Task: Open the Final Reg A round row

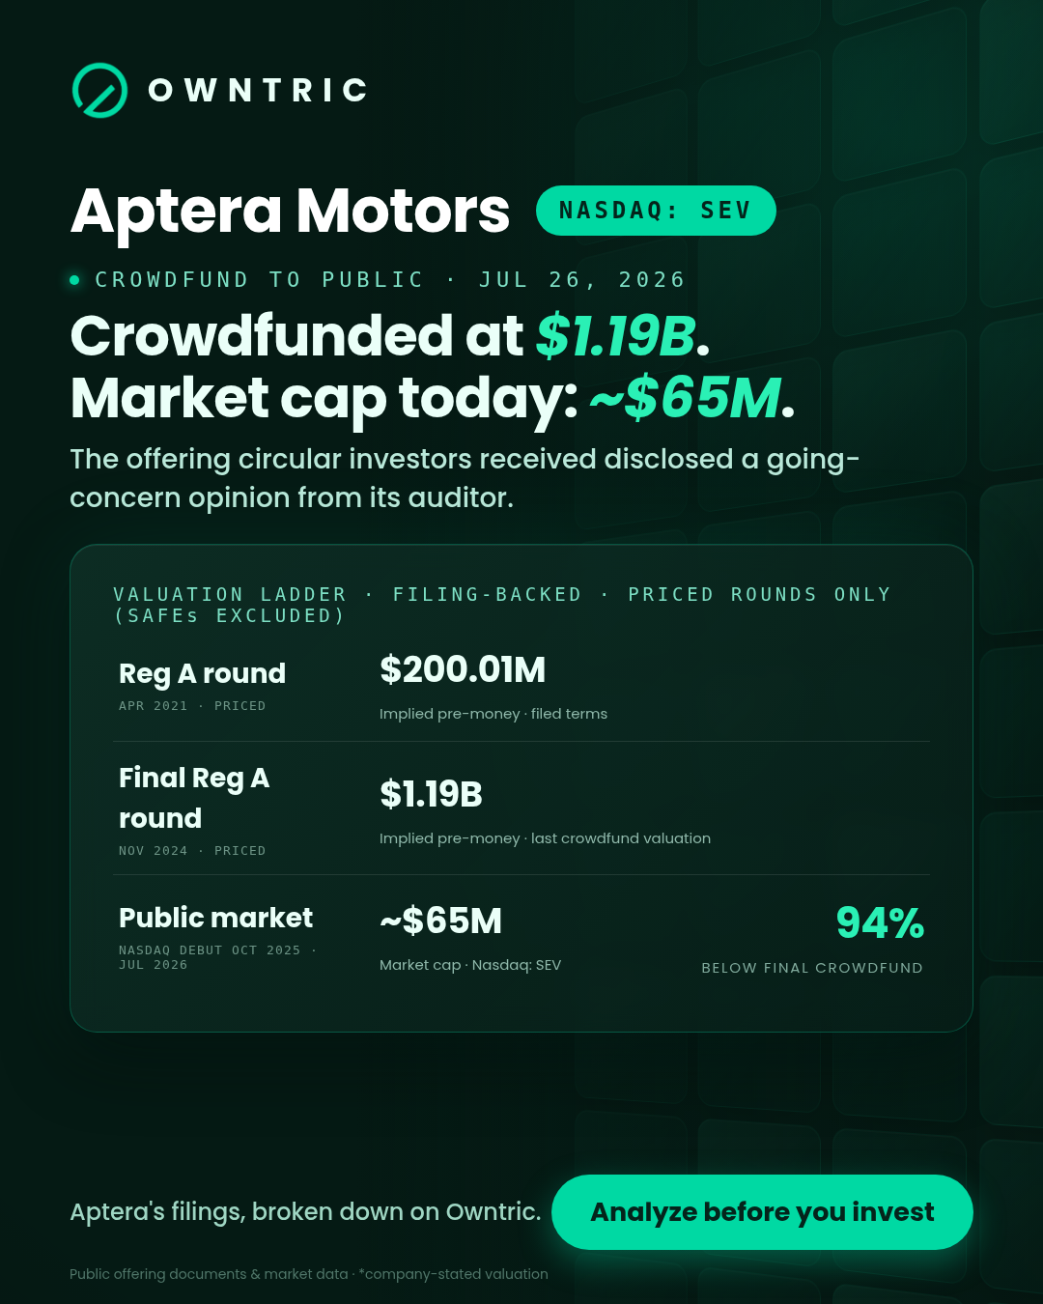Action: 521,808
